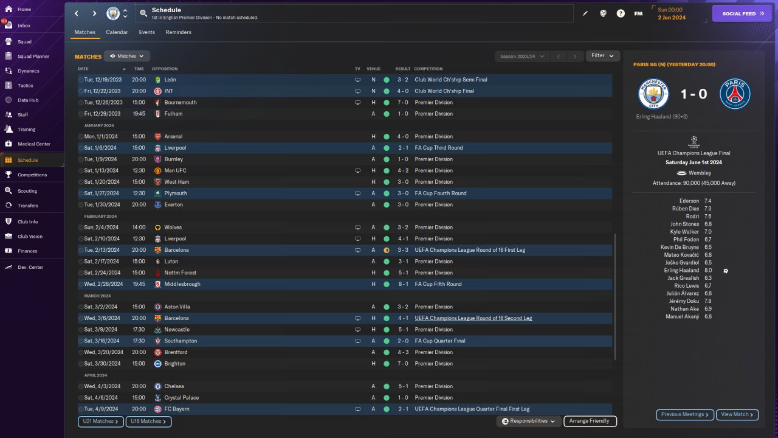Open the Dynamics screen

pyautogui.click(x=28, y=71)
